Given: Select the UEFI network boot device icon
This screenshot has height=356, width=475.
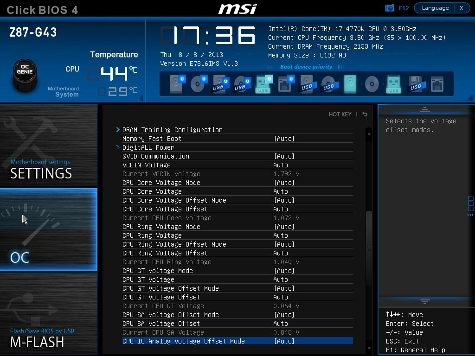Looking at the screenshot, I should (286, 84).
